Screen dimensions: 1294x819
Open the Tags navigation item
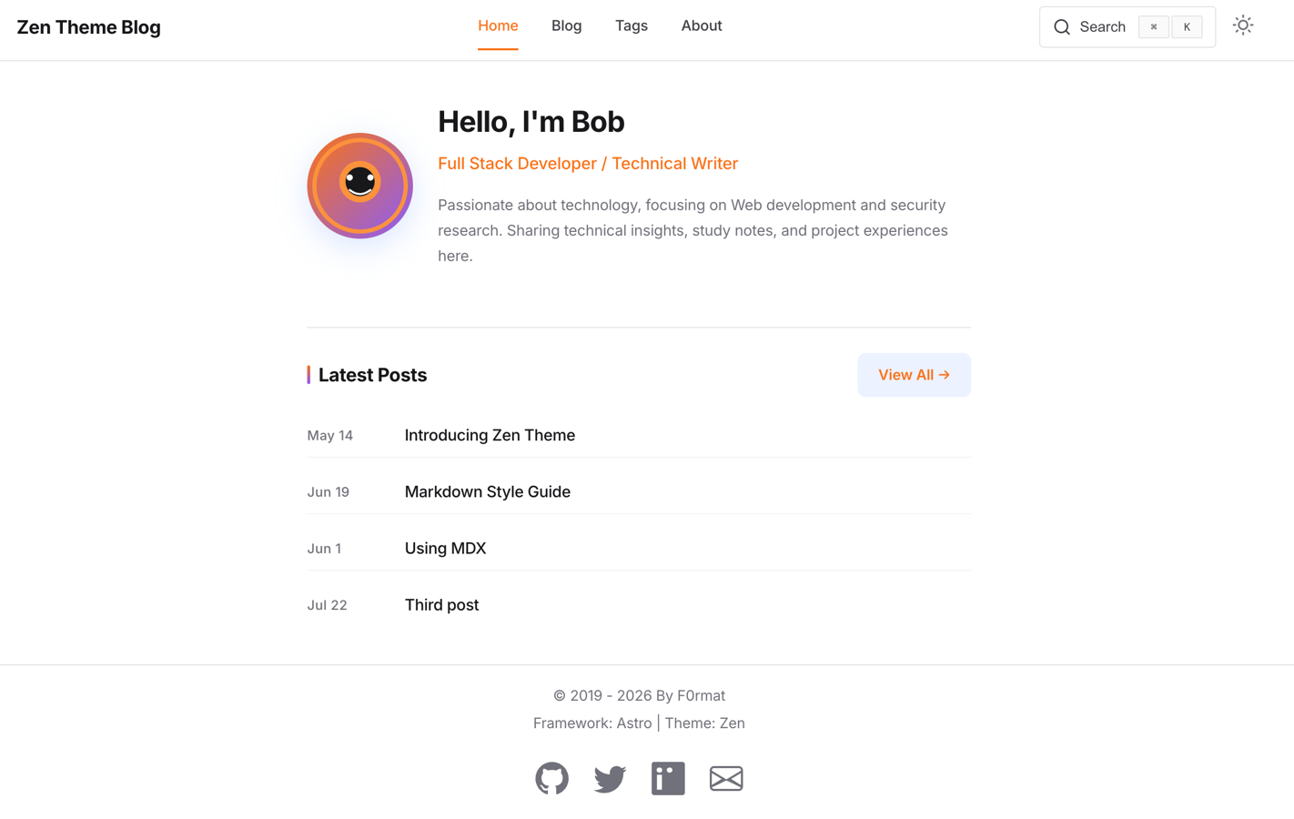(x=632, y=25)
